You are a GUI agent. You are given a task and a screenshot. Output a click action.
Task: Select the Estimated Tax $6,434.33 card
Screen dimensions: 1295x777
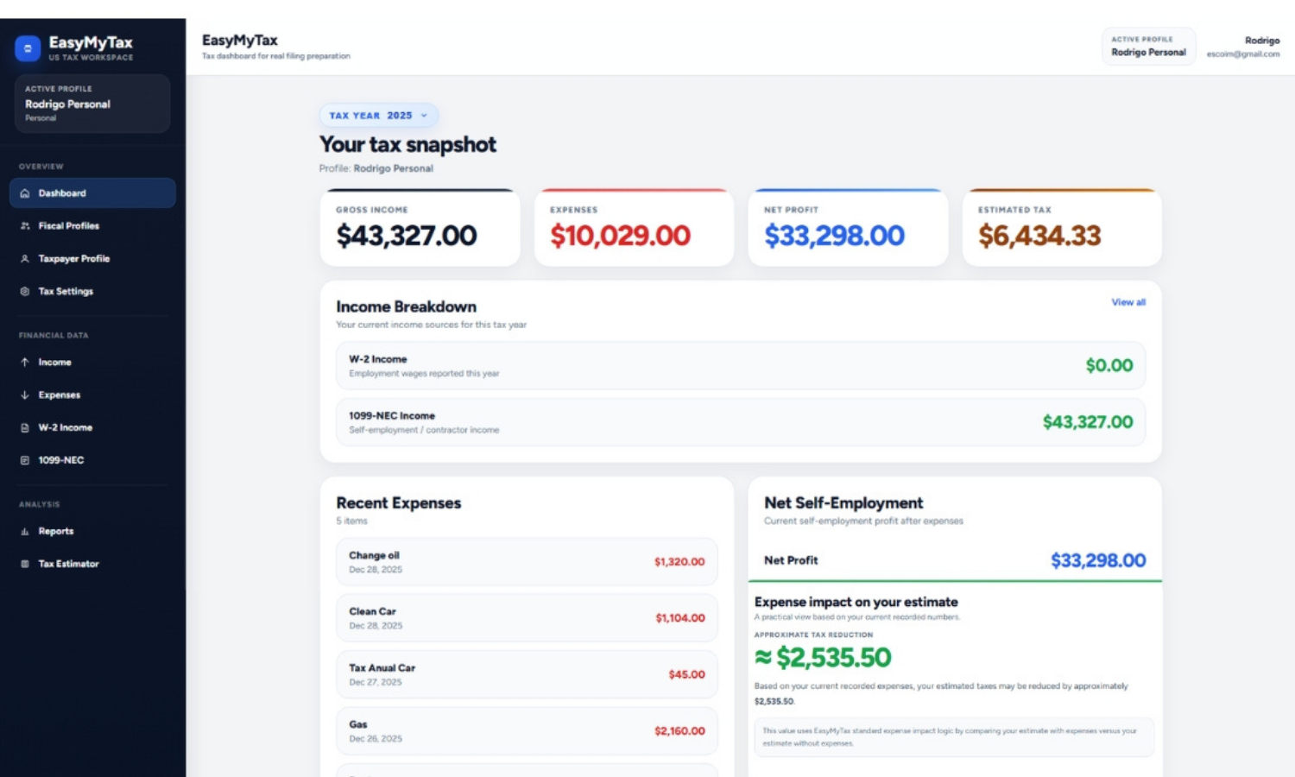(1062, 228)
